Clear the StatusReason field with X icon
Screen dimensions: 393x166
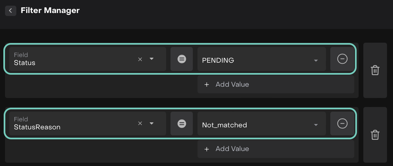[x=140, y=123]
